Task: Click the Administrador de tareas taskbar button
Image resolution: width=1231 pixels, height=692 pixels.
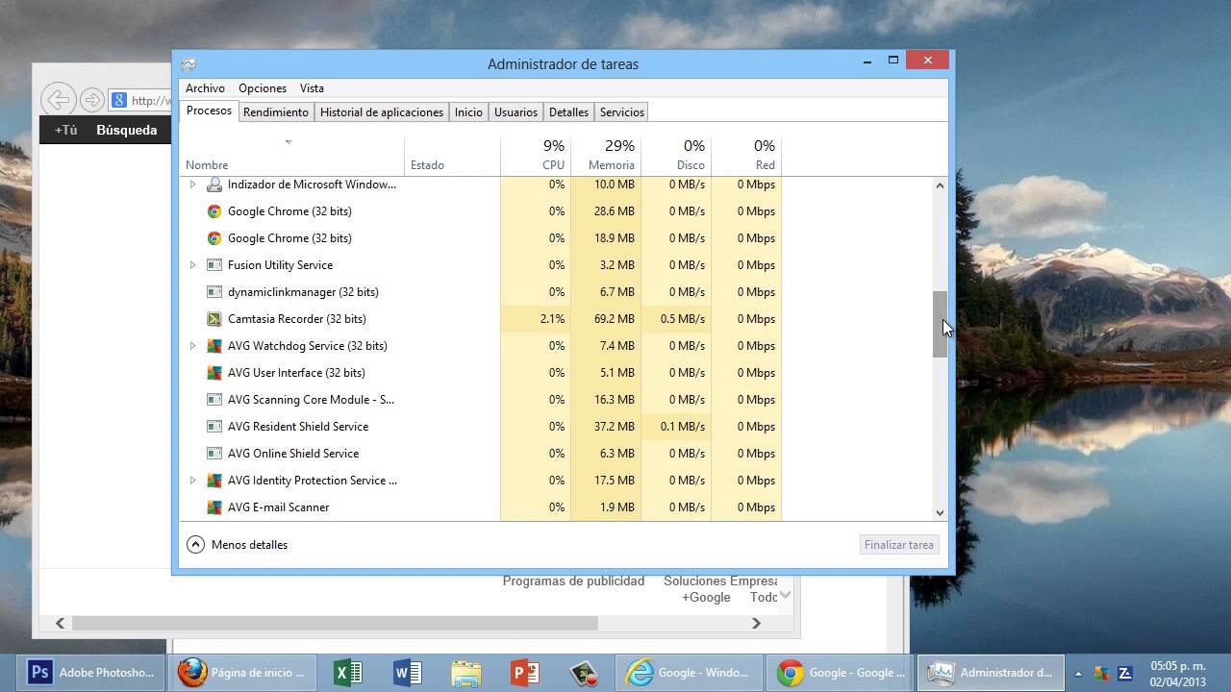Action: click(x=992, y=673)
